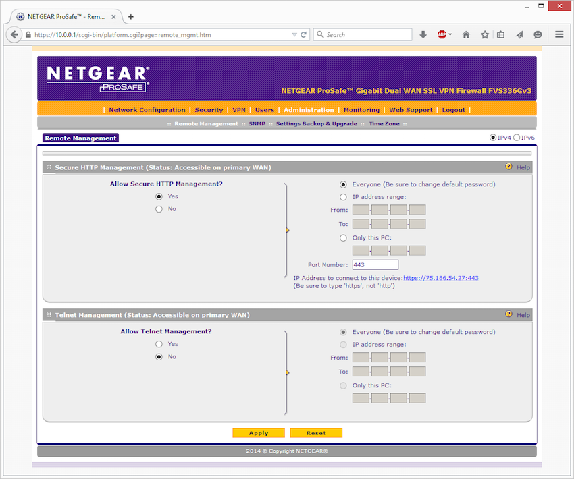Open Web Support menu
Image resolution: width=574 pixels, height=479 pixels.
coord(411,110)
